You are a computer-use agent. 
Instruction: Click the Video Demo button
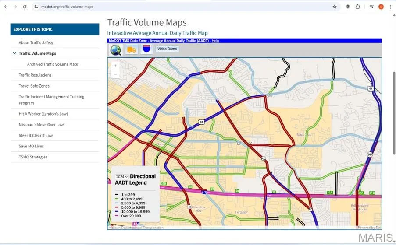pos(167,49)
